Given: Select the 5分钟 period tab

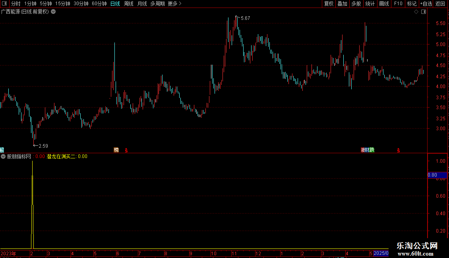Looking at the screenshot, I should coord(46,4).
